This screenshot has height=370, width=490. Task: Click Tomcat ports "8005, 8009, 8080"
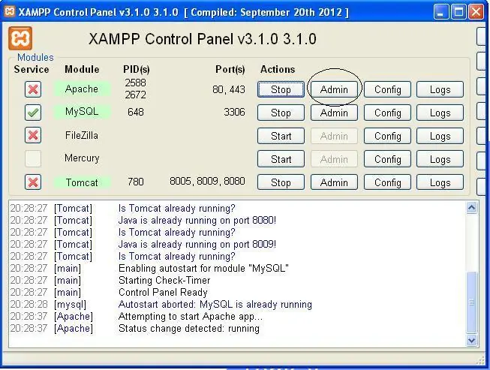pos(207,182)
